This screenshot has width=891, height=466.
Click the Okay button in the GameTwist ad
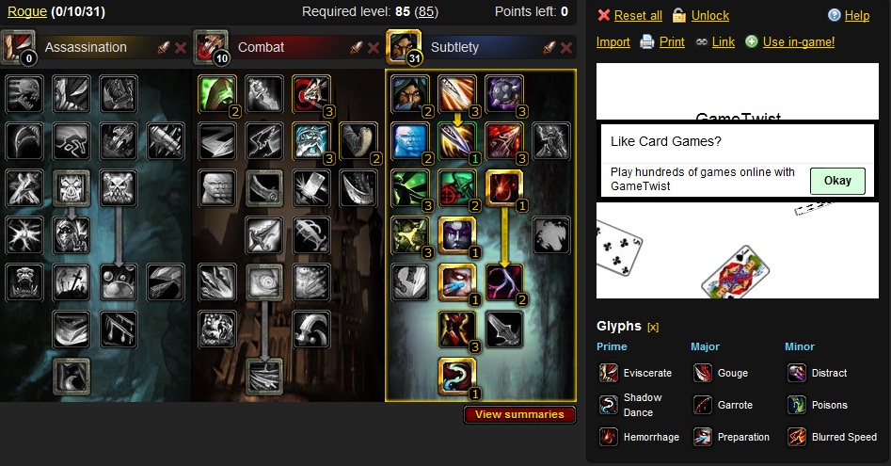(837, 181)
